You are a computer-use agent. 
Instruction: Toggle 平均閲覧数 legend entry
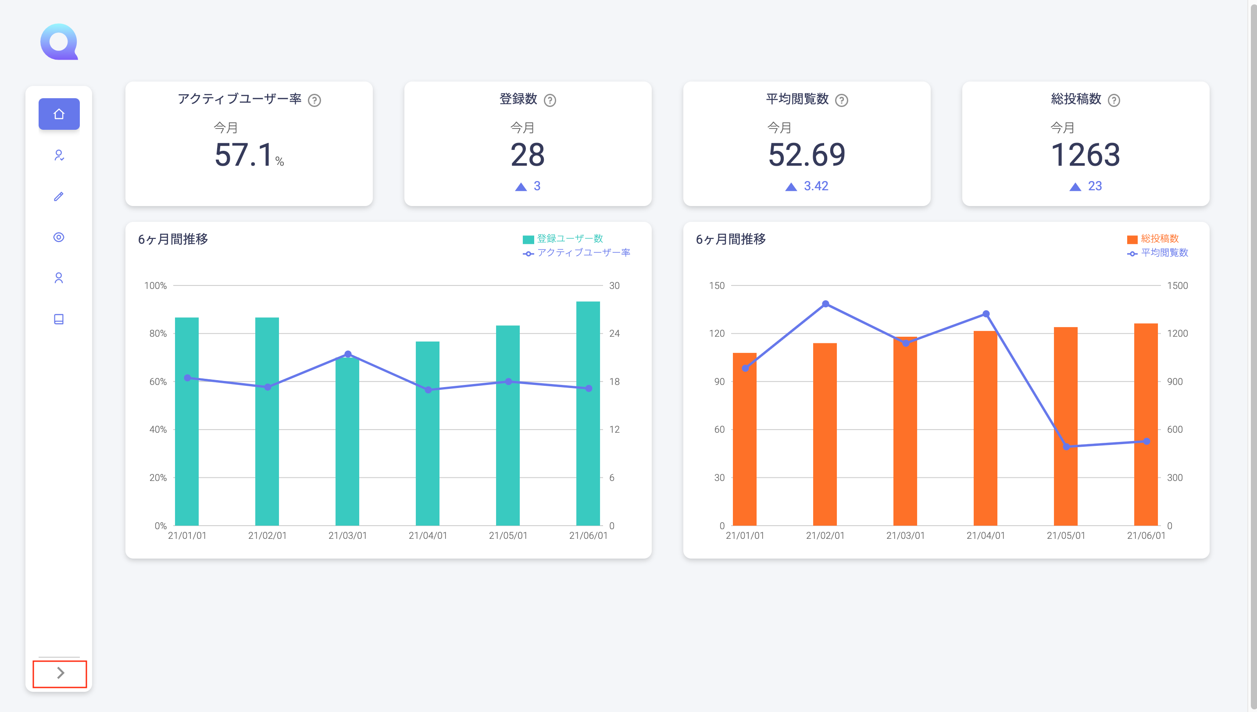click(x=1157, y=253)
